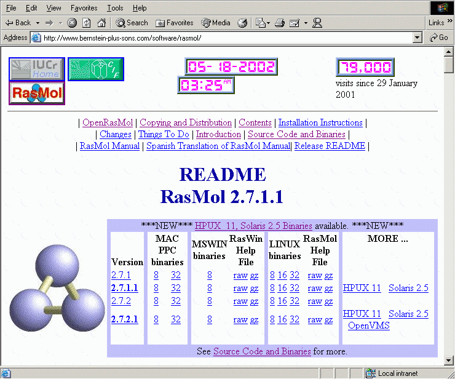This screenshot has width=455, height=379.
Task: Click MAC PPC 32 link in 2.7.1 row
Action: 176,275
